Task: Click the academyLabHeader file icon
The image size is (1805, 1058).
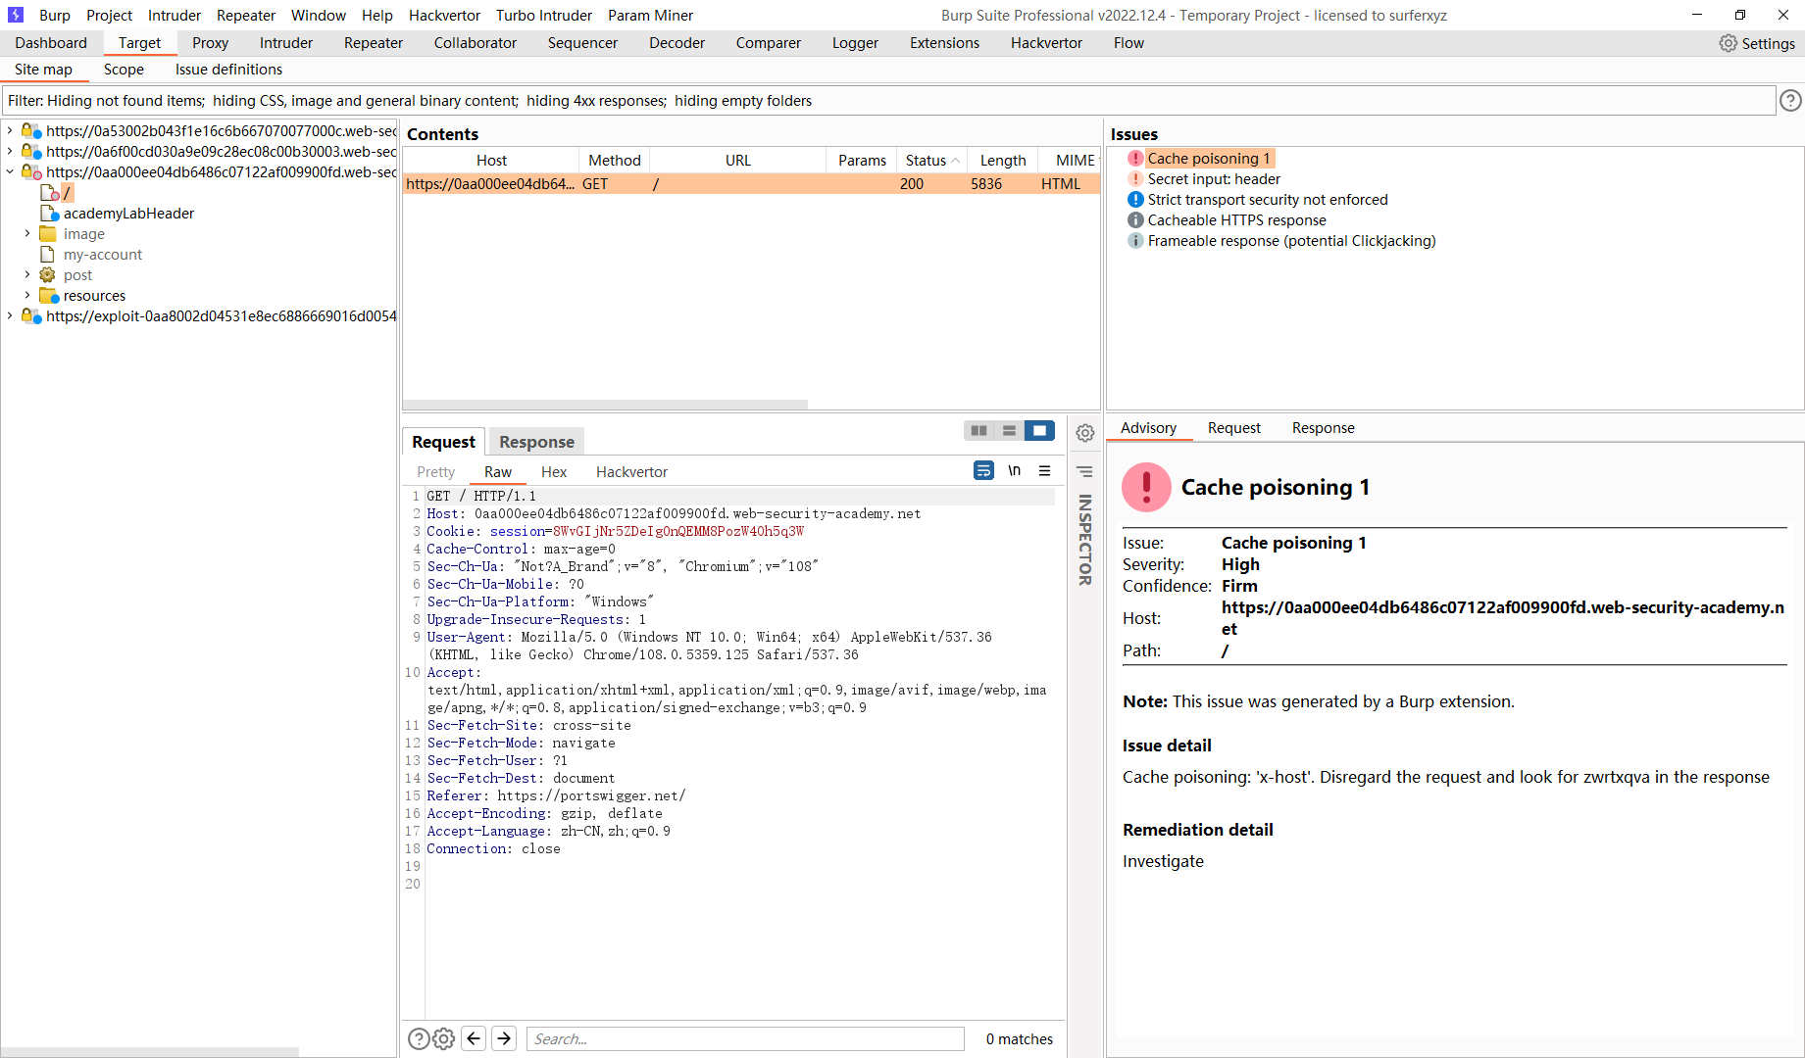Action: (x=48, y=213)
